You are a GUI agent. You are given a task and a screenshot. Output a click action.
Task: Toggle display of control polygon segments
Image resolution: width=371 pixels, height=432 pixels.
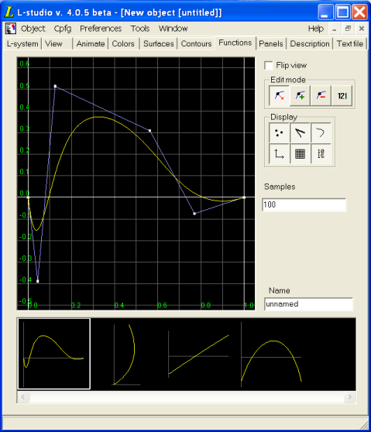[300, 133]
